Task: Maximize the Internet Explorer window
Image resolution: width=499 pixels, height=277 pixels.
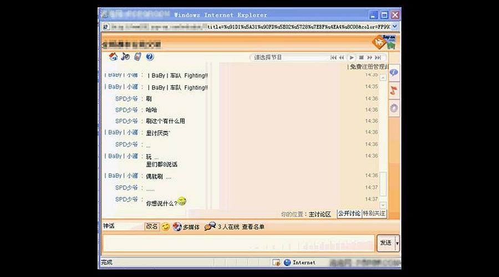Action: point(384,15)
